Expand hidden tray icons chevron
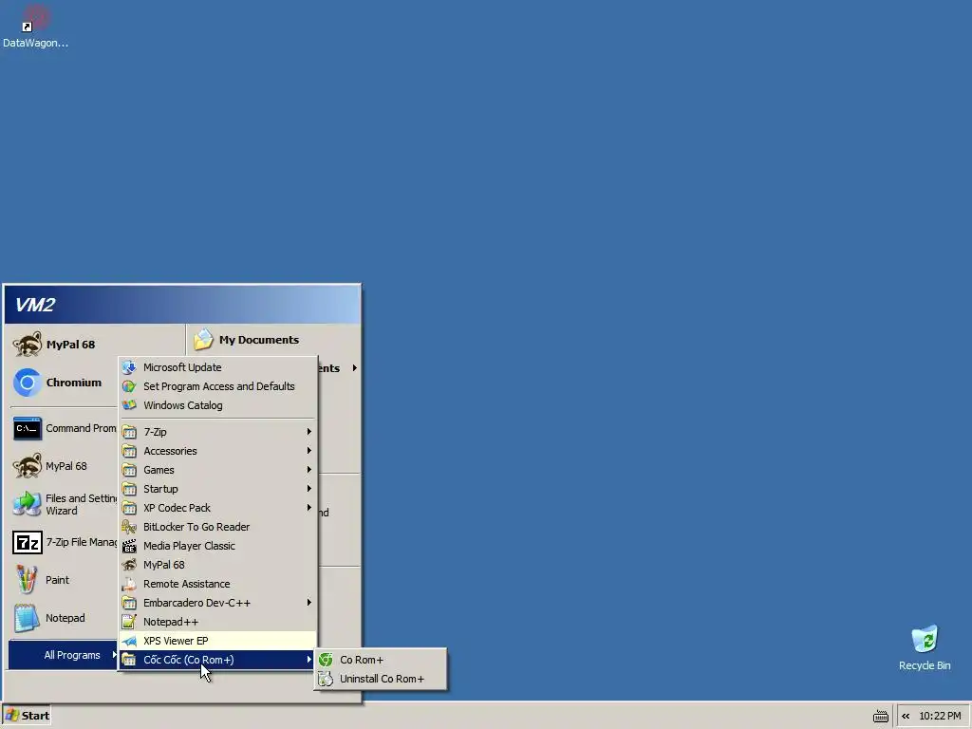This screenshot has width=972, height=729. click(906, 716)
